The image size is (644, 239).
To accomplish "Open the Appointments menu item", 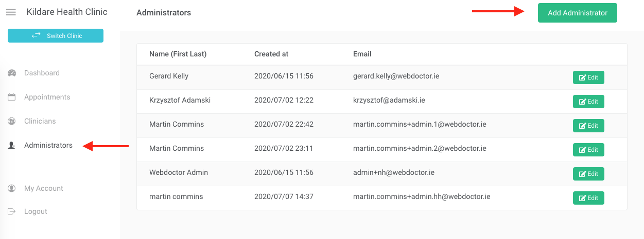I will pyautogui.click(x=47, y=97).
